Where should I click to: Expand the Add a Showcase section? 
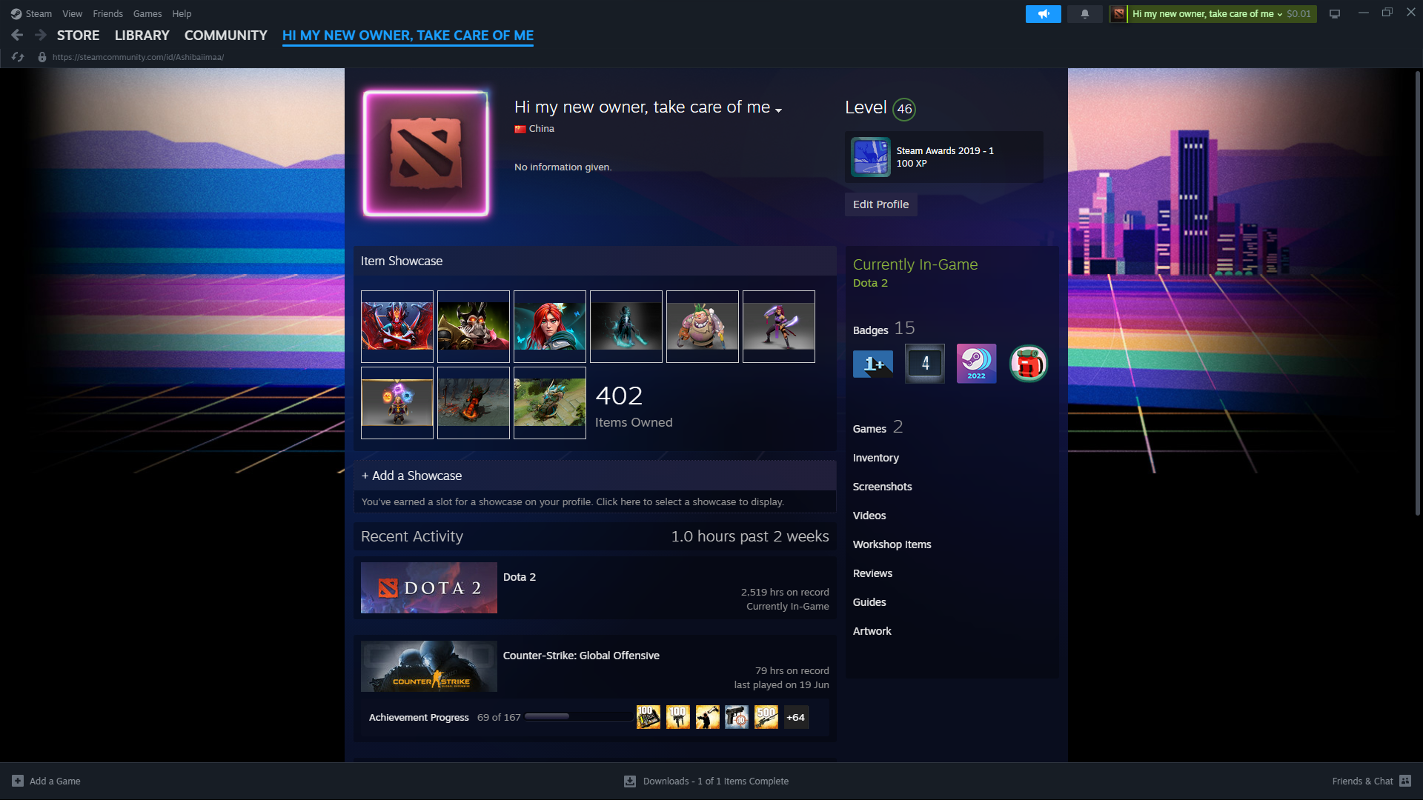pyautogui.click(x=412, y=476)
